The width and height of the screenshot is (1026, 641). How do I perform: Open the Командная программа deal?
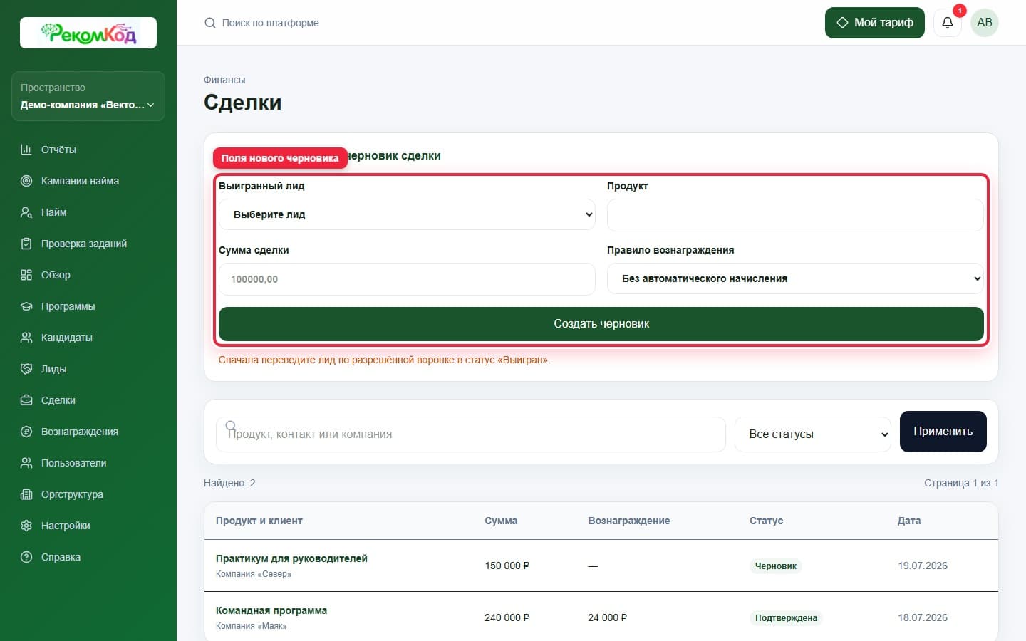point(271,610)
